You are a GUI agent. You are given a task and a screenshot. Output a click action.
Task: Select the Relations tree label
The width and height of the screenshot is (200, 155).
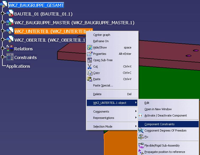point(24,49)
